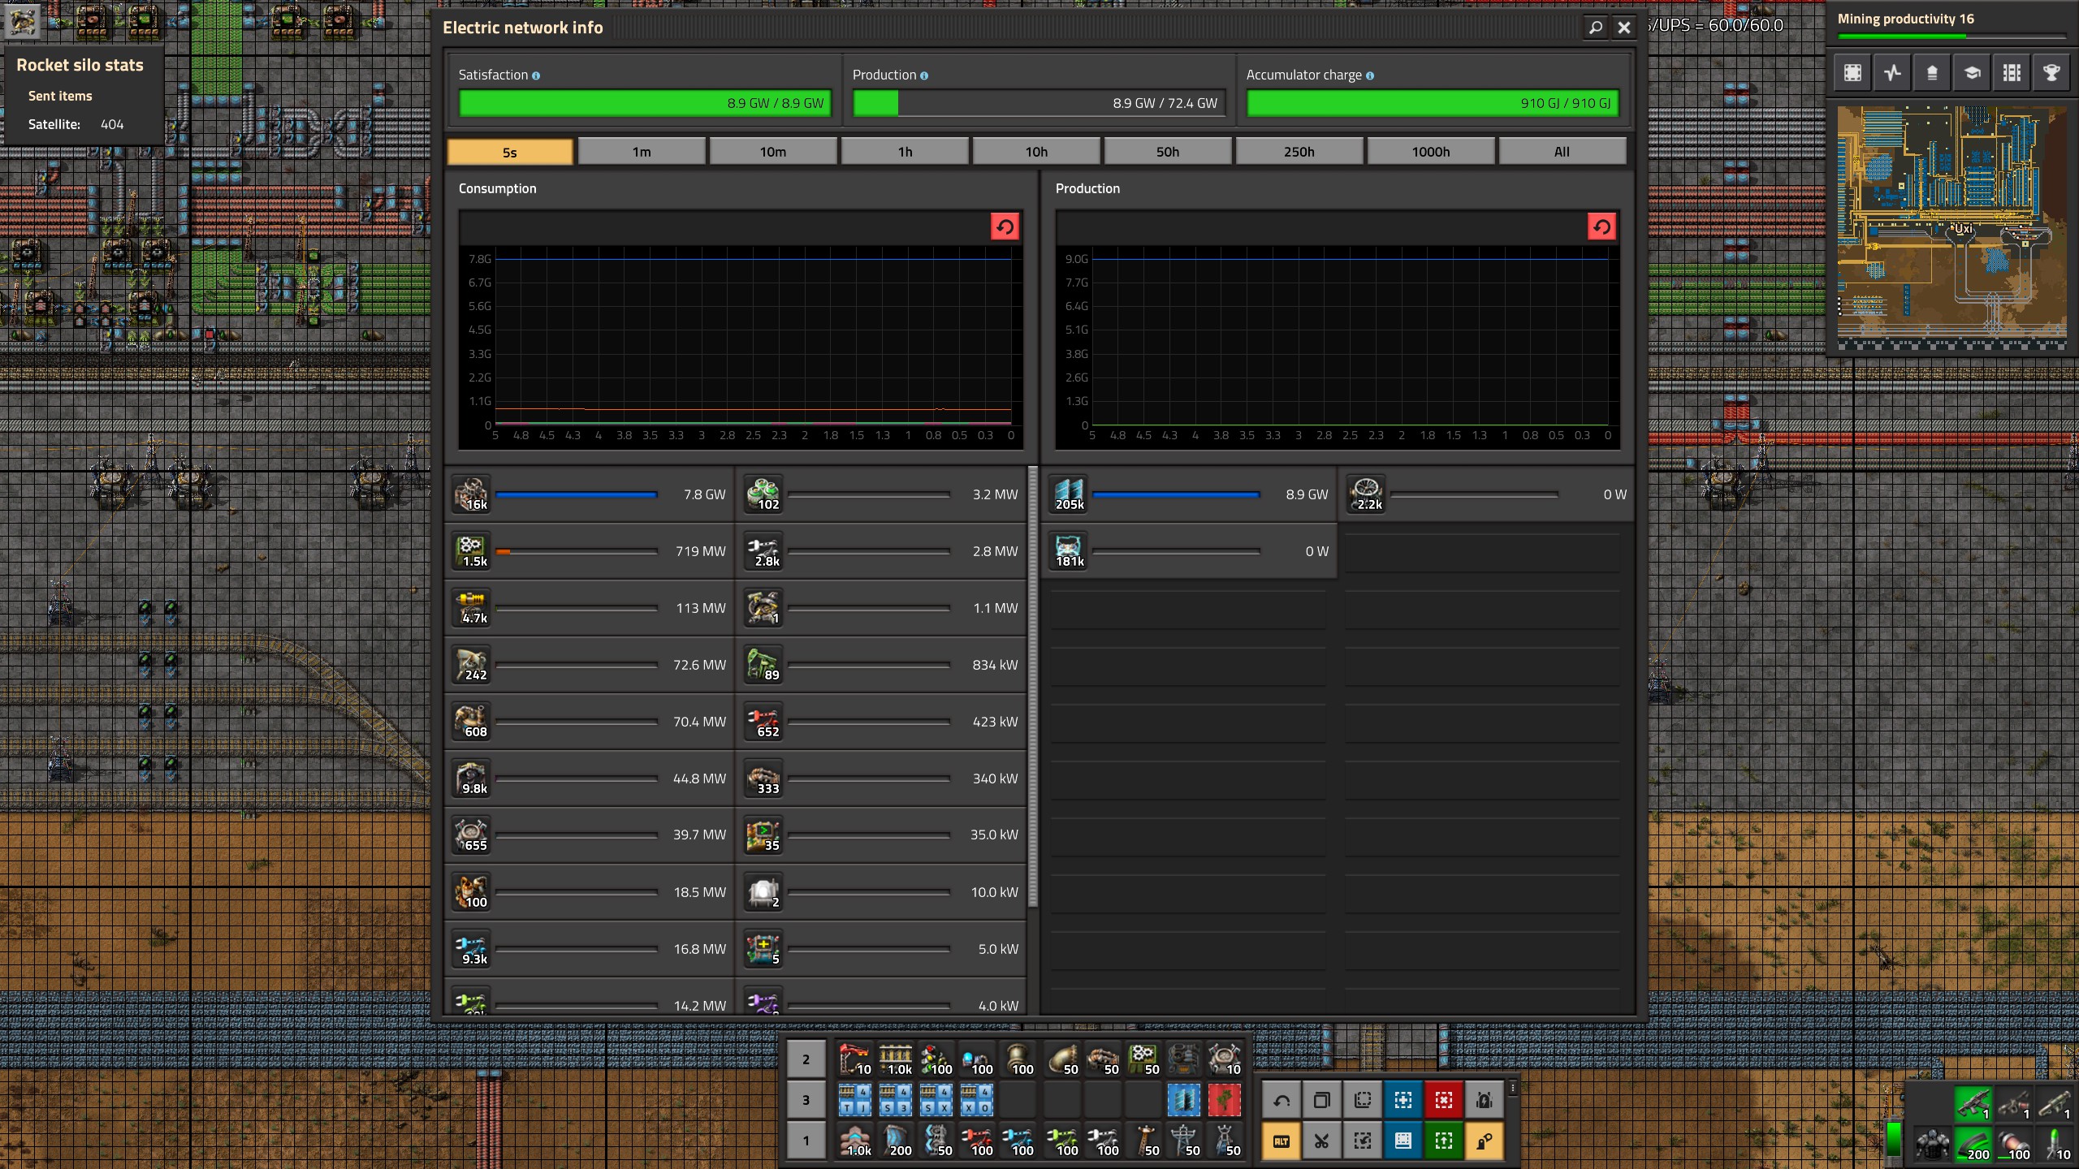2079x1169 pixels.
Task: Click the minimap thumbnail
Action: [x=1951, y=223]
